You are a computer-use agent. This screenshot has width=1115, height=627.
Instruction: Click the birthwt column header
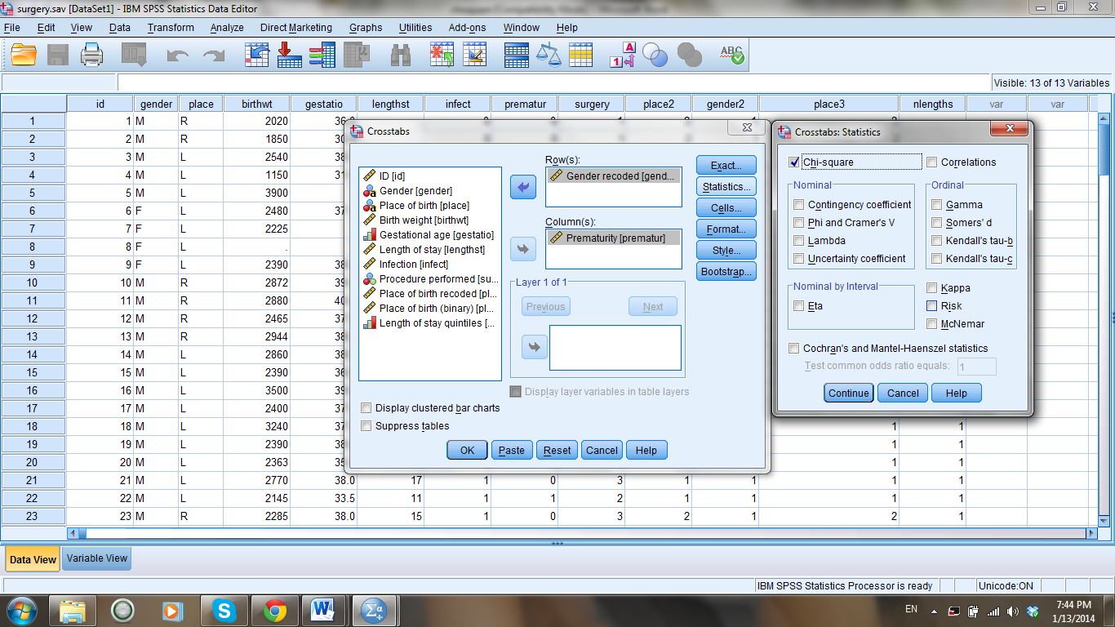(257, 104)
